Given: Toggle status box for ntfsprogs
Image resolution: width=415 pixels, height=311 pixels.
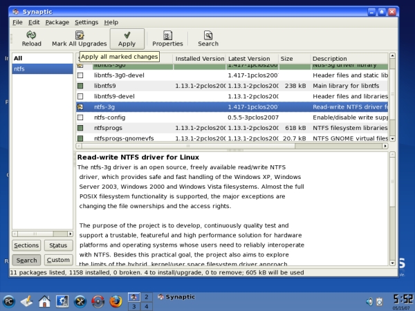Looking at the screenshot, I should [80, 128].
